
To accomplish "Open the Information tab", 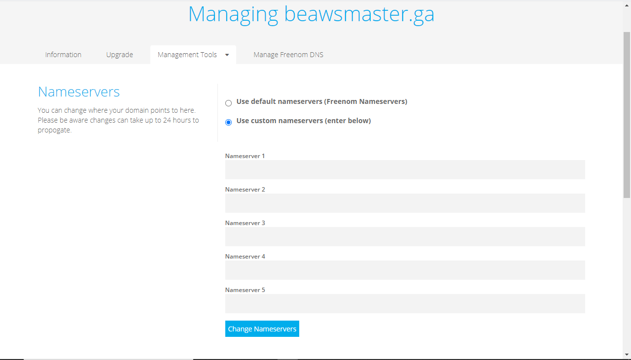I will tap(63, 55).
